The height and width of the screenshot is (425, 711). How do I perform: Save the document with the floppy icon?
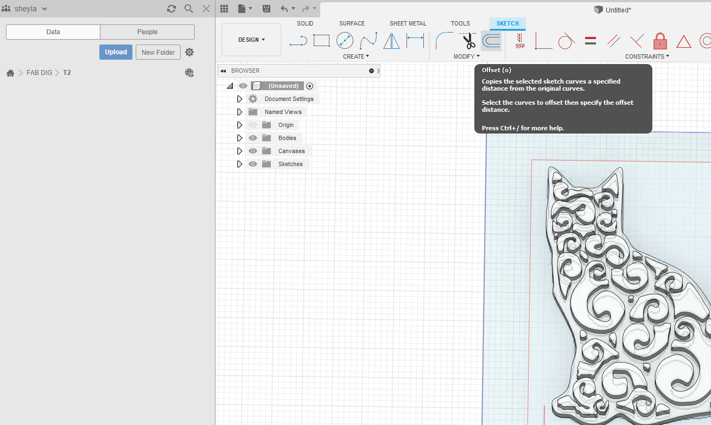266,9
